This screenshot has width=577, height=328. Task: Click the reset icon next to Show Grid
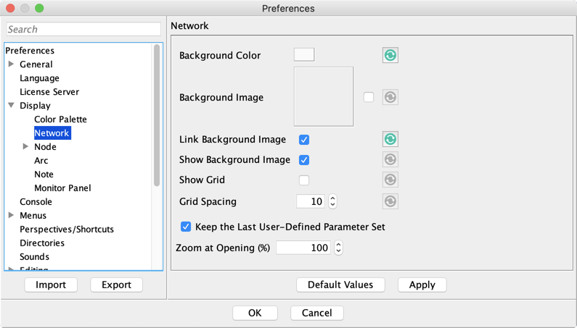click(390, 180)
